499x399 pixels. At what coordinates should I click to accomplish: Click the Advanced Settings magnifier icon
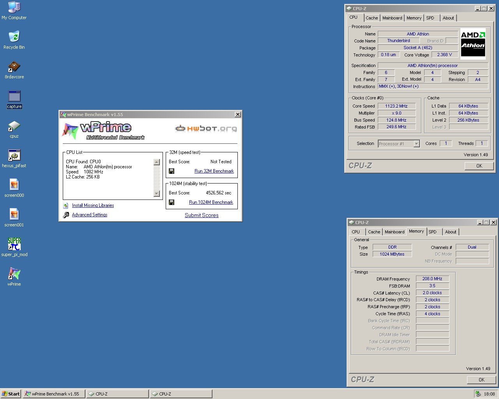click(66, 215)
